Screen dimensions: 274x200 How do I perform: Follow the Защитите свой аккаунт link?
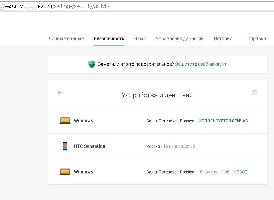(201, 64)
